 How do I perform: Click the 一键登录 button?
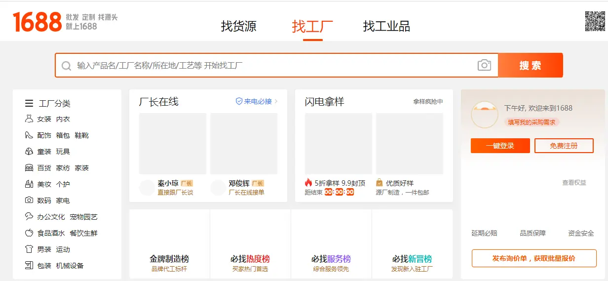pos(500,146)
